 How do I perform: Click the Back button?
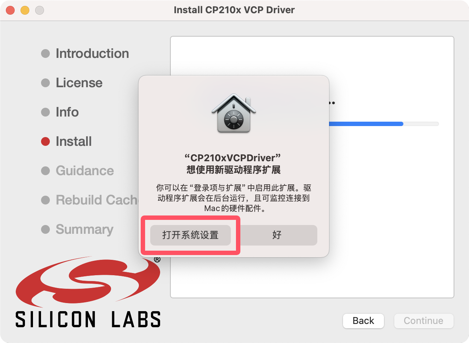pos(363,321)
